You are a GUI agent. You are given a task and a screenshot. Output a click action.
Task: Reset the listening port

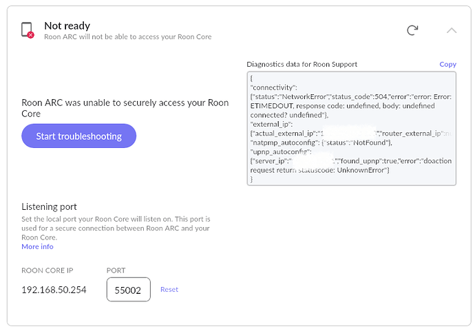[169, 290]
